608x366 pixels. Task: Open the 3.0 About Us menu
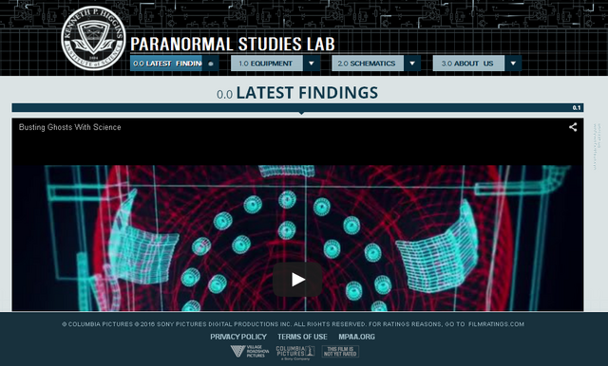(x=468, y=64)
